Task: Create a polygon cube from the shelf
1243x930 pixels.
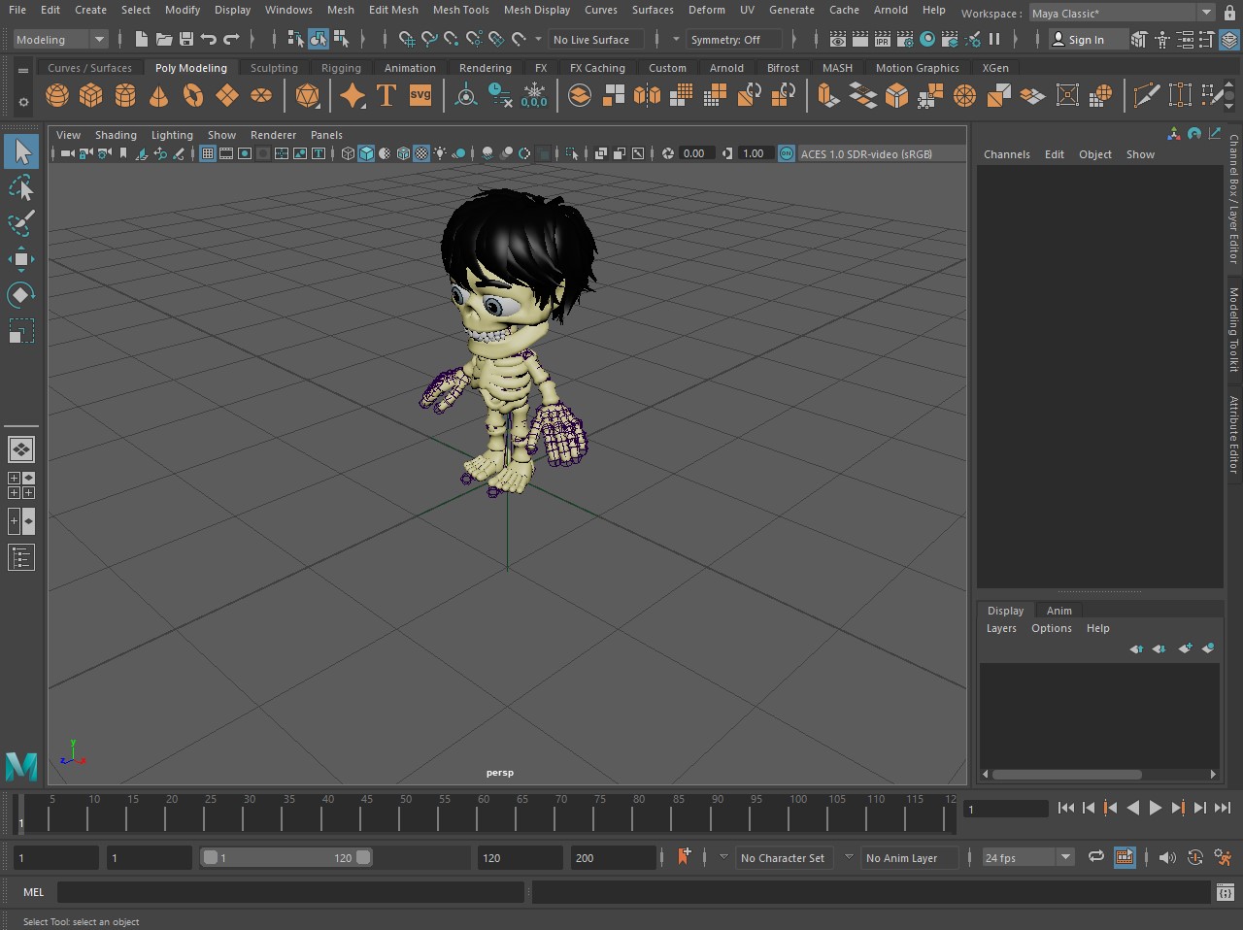Action: [91, 96]
